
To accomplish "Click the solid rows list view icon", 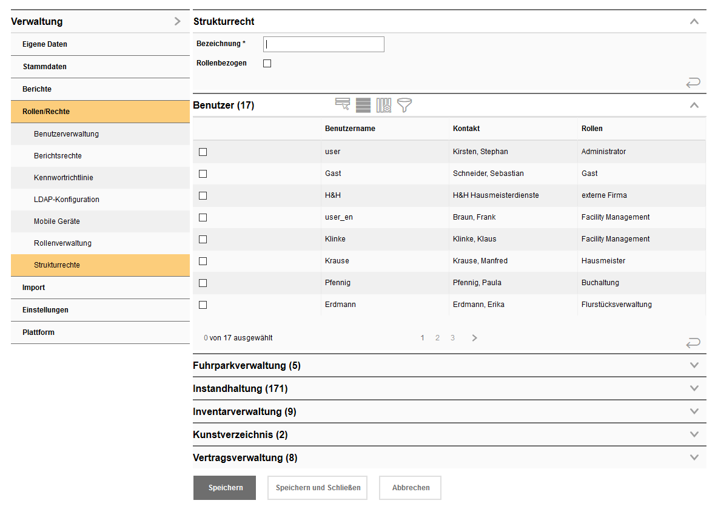I will pyautogui.click(x=363, y=105).
